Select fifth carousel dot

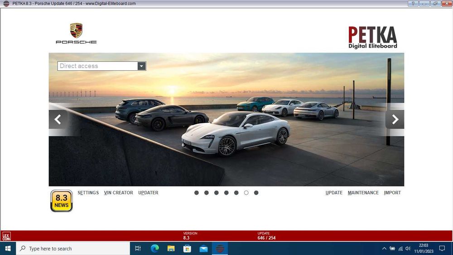(x=236, y=193)
